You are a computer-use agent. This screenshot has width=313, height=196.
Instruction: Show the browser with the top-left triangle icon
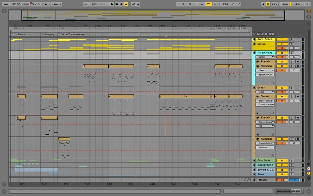point(4,11)
